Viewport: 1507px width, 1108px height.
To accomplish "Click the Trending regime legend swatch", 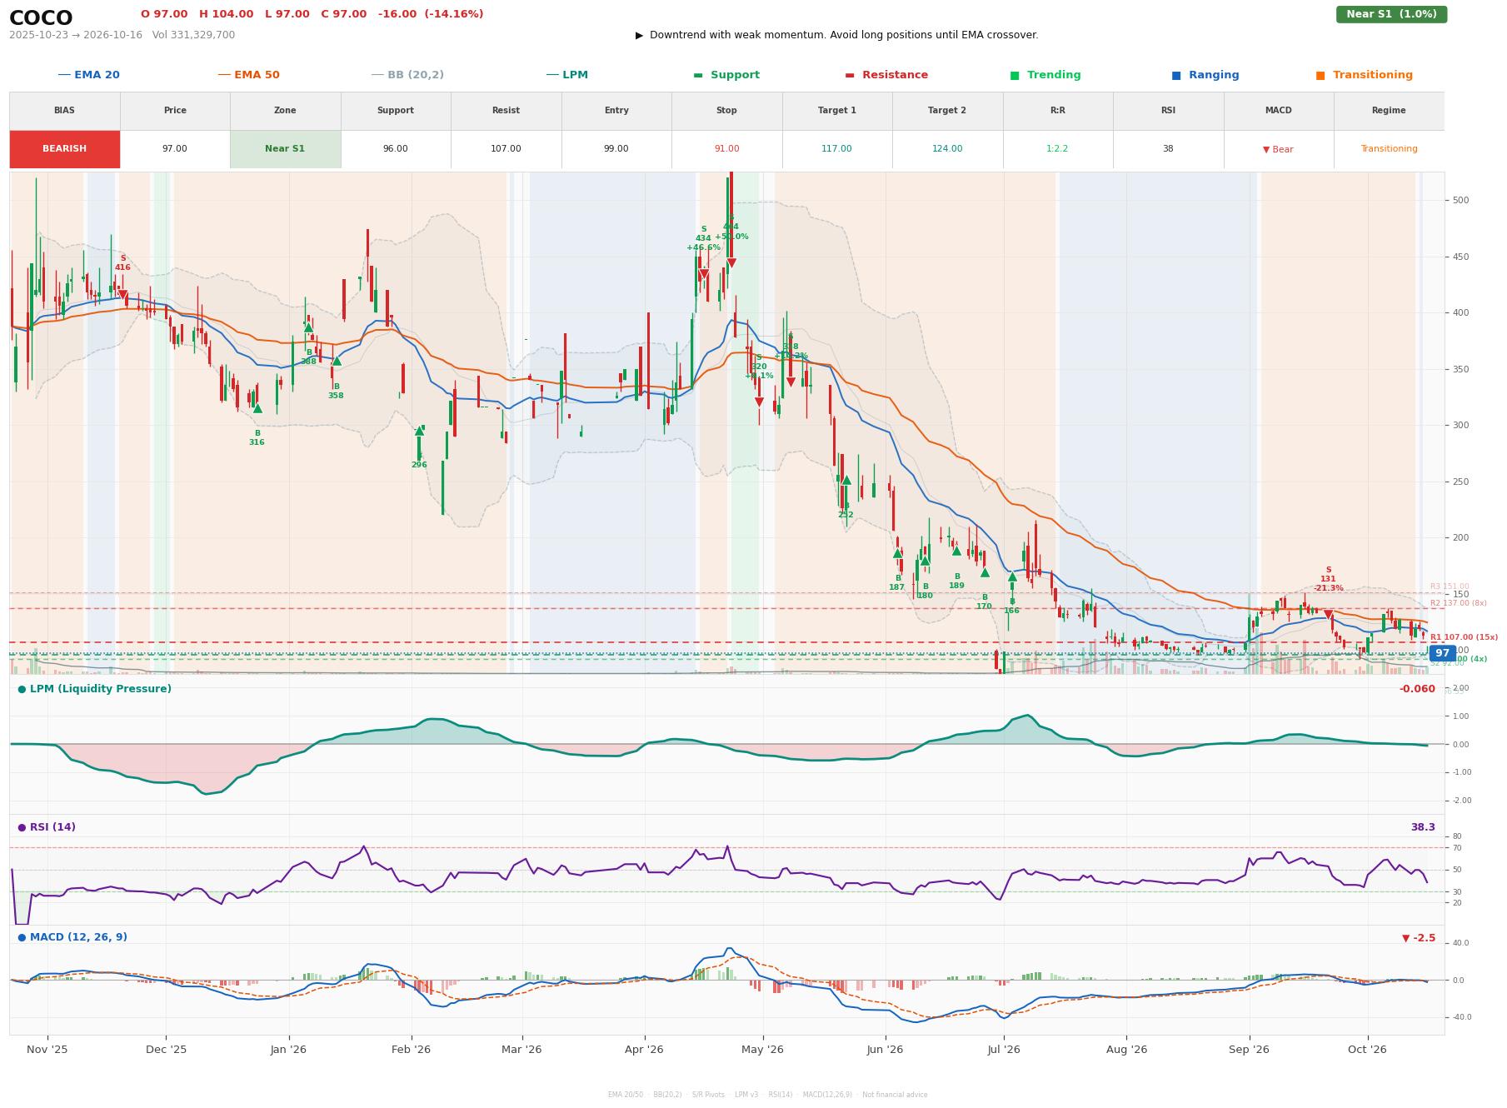I will [x=1015, y=75].
